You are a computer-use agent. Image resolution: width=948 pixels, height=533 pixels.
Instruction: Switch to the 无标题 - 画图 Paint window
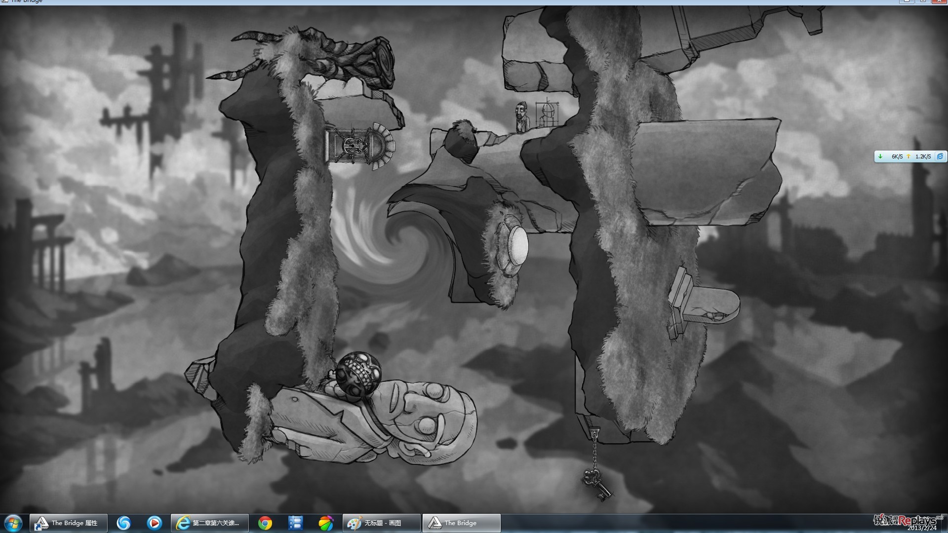(381, 523)
